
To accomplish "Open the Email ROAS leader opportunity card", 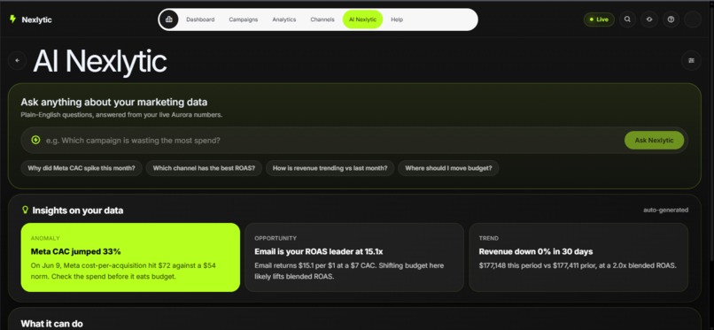I will [x=354, y=257].
